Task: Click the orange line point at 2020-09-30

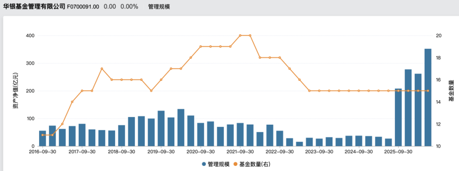Action: [201, 46]
